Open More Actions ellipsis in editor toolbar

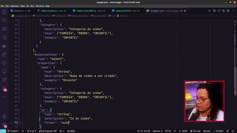tap(233, 11)
